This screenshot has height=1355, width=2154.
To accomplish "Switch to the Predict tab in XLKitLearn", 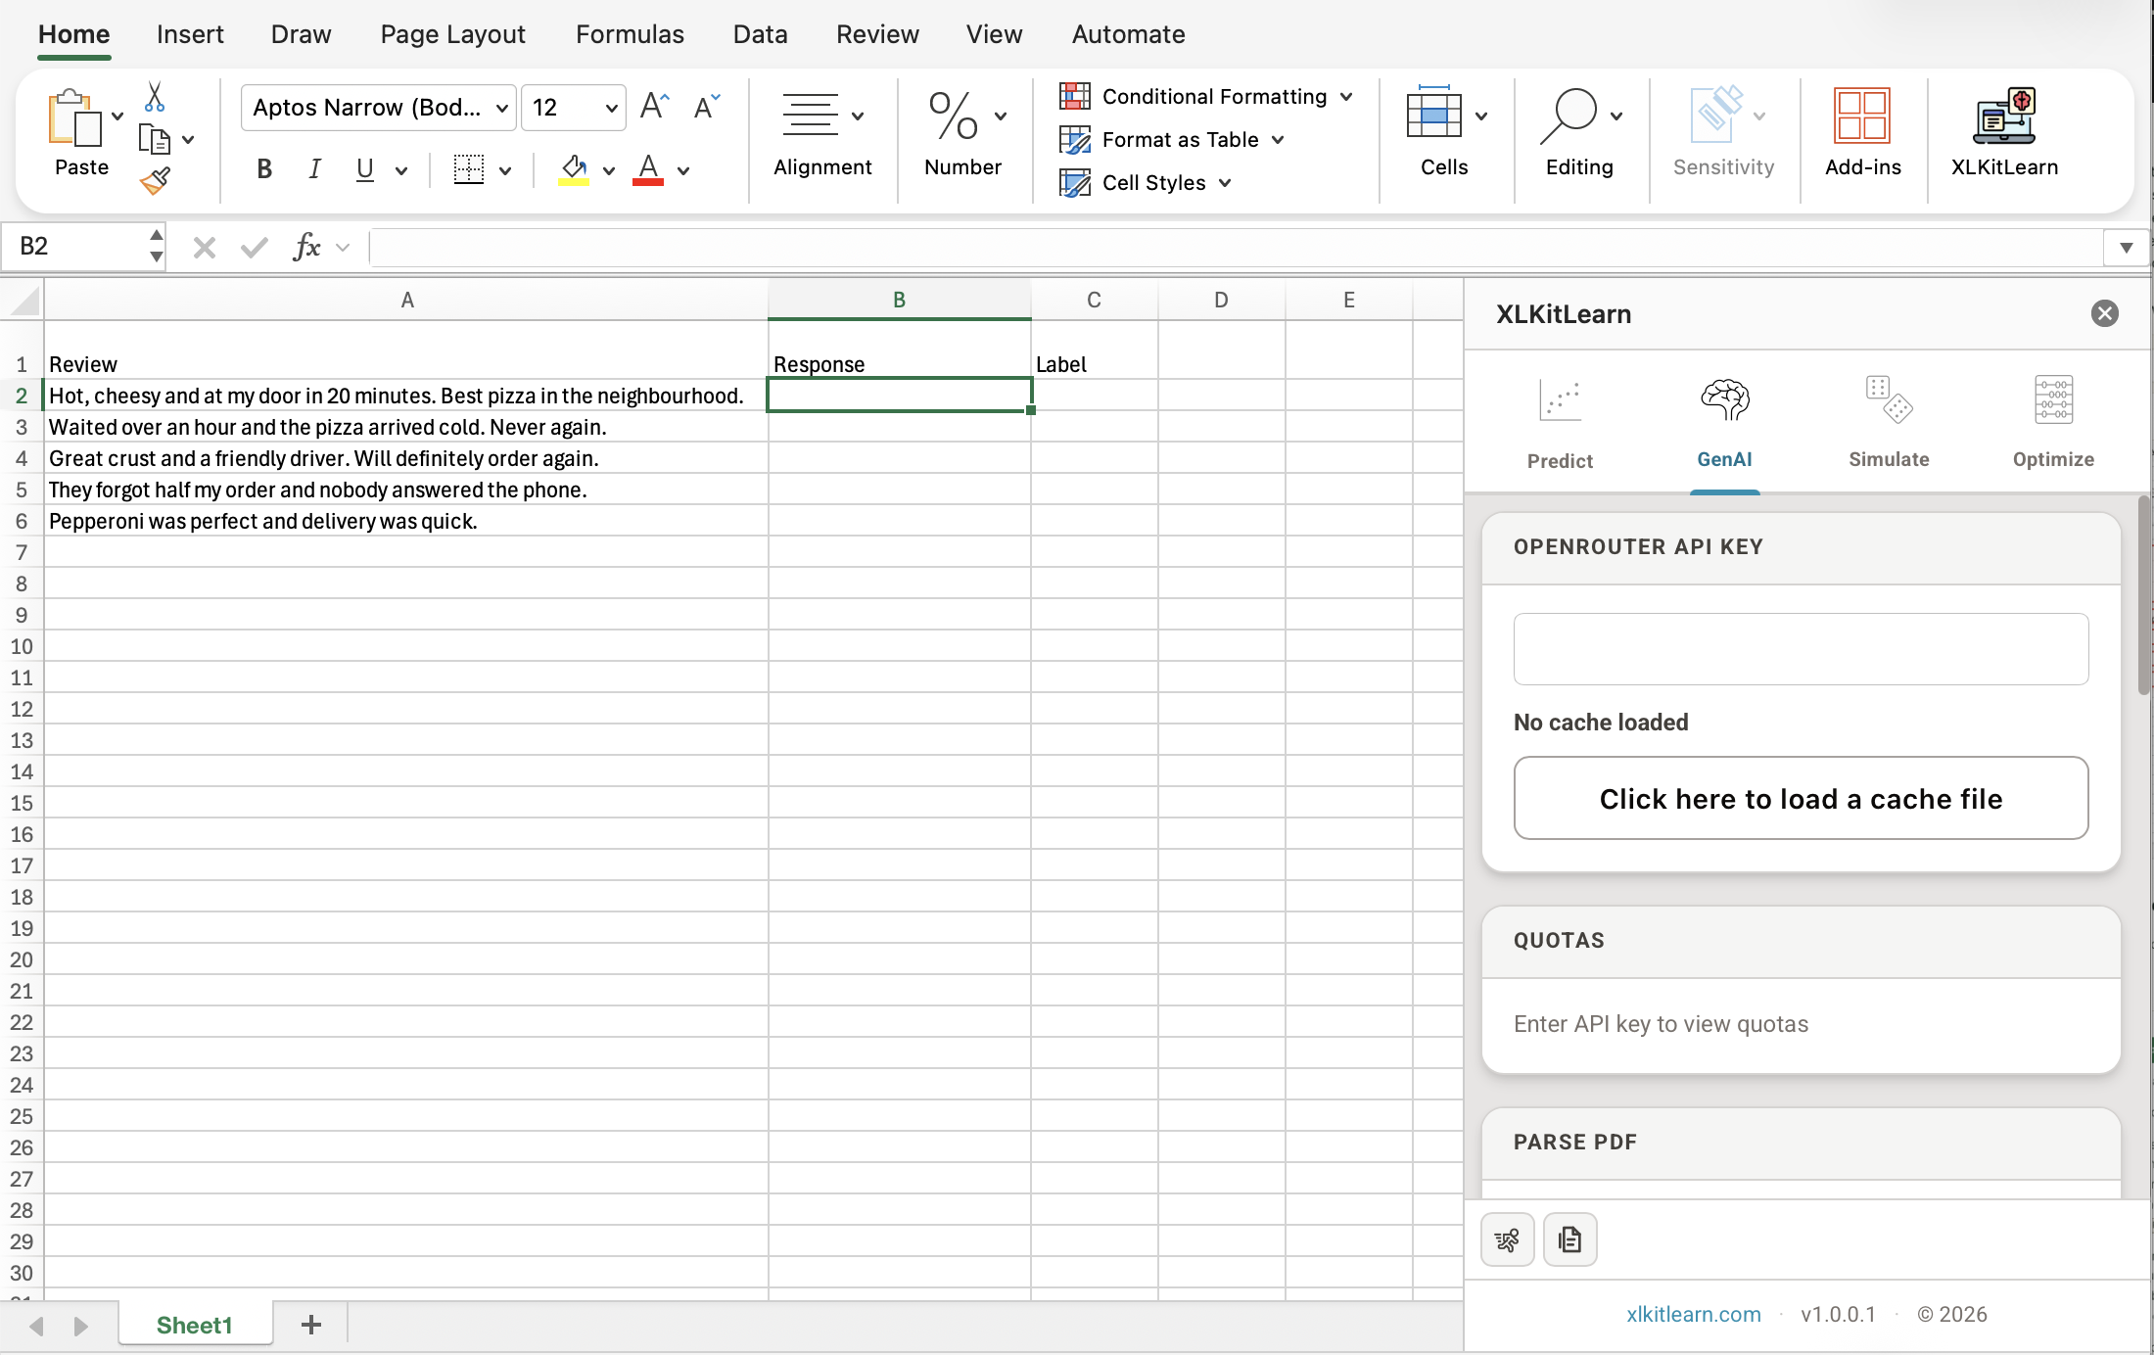I will point(1560,423).
